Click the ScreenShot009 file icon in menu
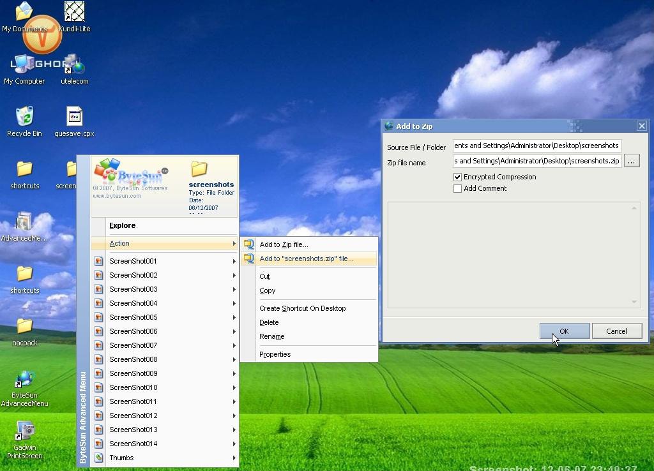Screen dimensions: 654x471 pos(98,373)
